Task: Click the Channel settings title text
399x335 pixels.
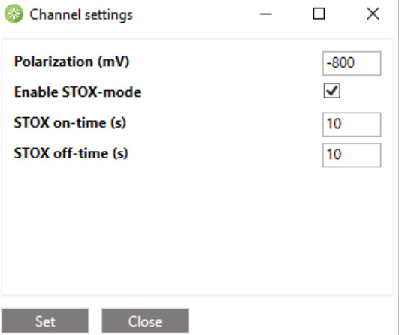Action: point(81,14)
